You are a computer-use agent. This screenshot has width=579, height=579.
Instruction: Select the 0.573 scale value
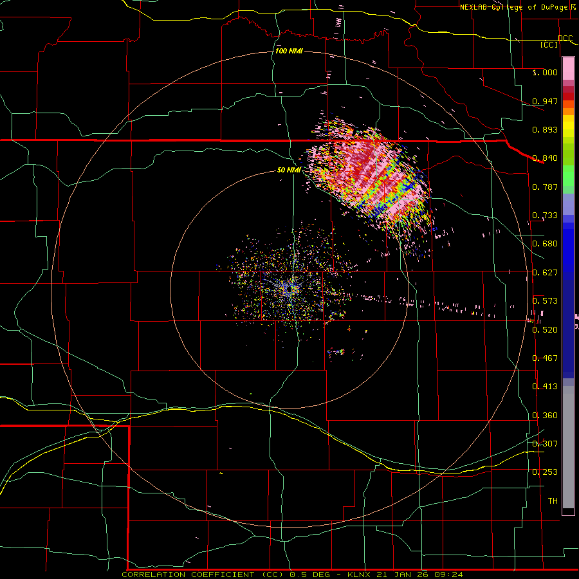pos(545,300)
